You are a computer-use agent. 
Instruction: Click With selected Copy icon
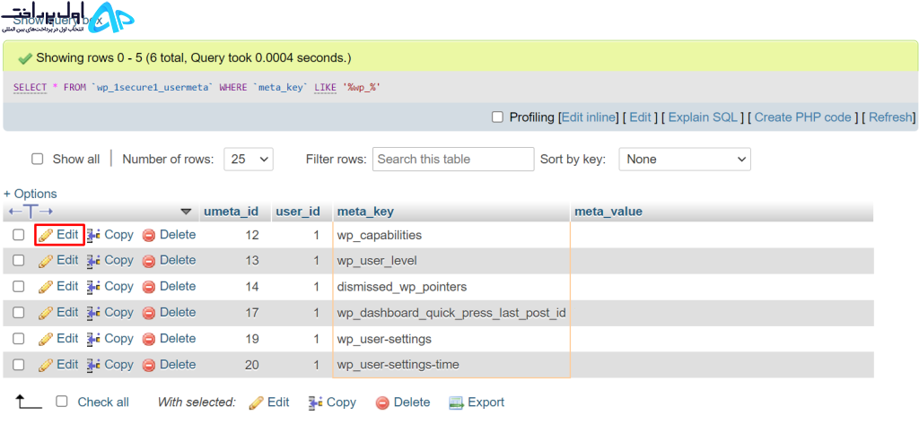click(316, 402)
